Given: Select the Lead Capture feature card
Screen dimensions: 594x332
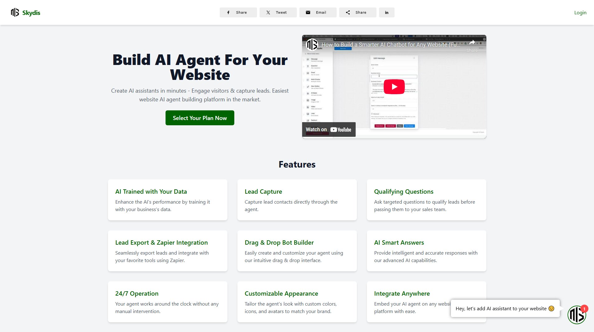Looking at the screenshot, I should pyautogui.click(x=297, y=200).
